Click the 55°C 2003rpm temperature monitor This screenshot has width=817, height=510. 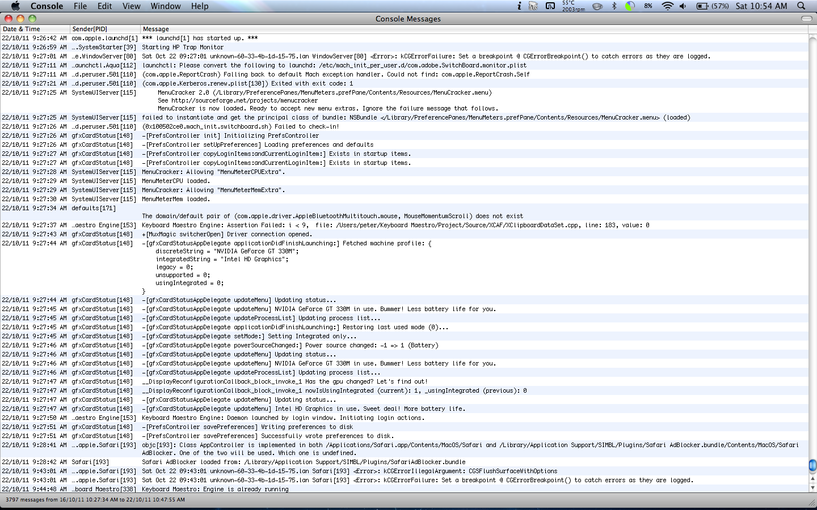[574, 6]
